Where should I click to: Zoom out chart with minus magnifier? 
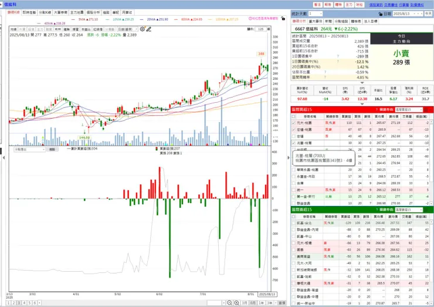coord(229,303)
